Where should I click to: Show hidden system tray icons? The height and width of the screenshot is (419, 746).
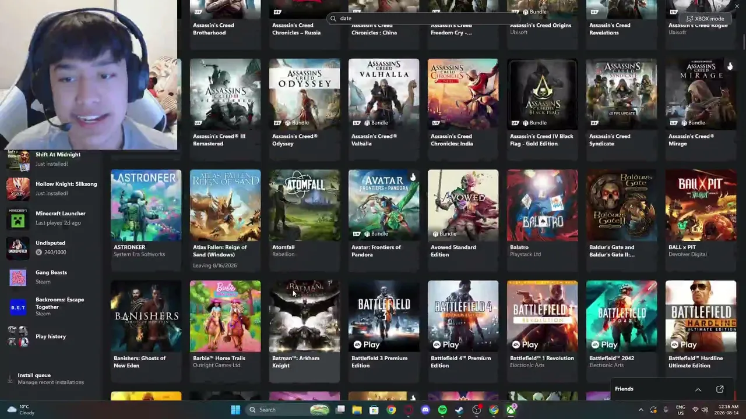pyautogui.click(x=641, y=410)
